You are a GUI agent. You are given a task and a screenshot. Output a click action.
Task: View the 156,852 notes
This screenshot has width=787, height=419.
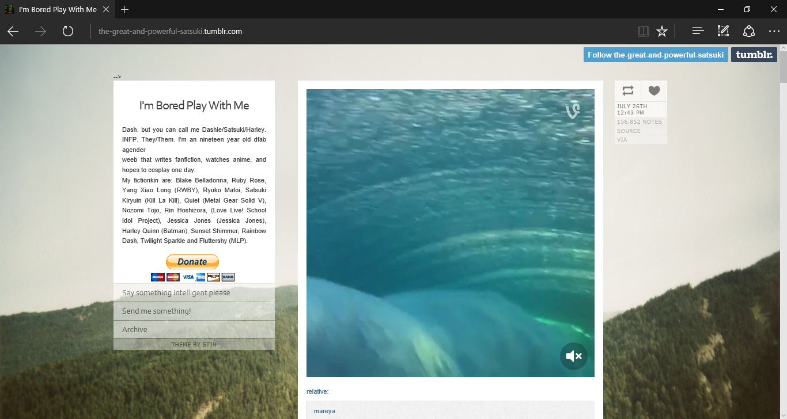640,122
